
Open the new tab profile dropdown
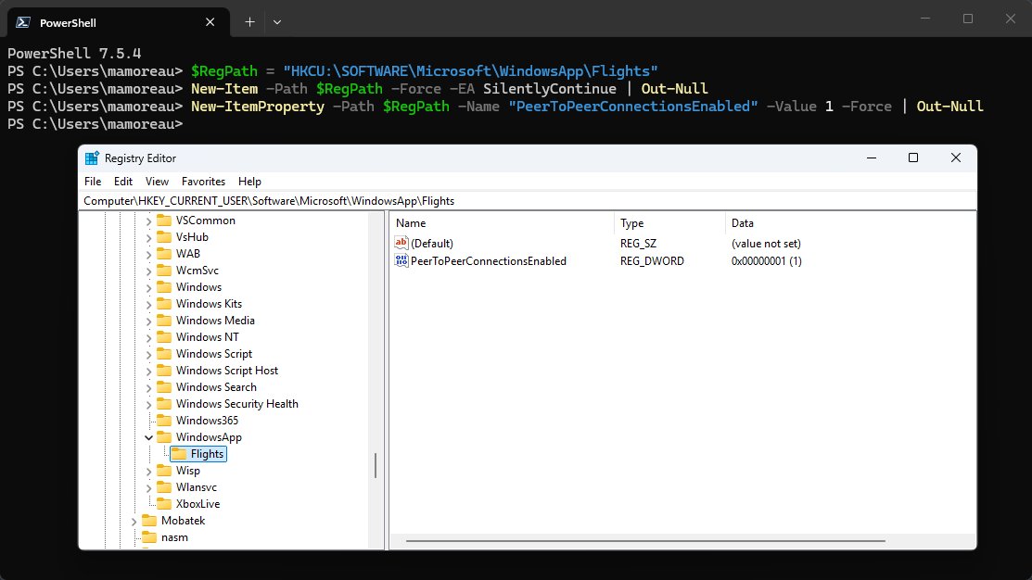(x=277, y=22)
